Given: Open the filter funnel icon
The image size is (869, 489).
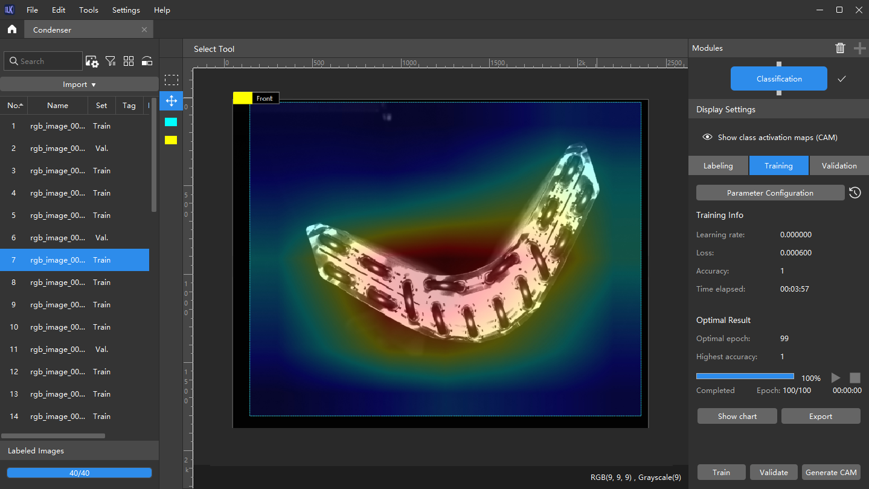Looking at the screenshot, I should click(x=111, y=61).
